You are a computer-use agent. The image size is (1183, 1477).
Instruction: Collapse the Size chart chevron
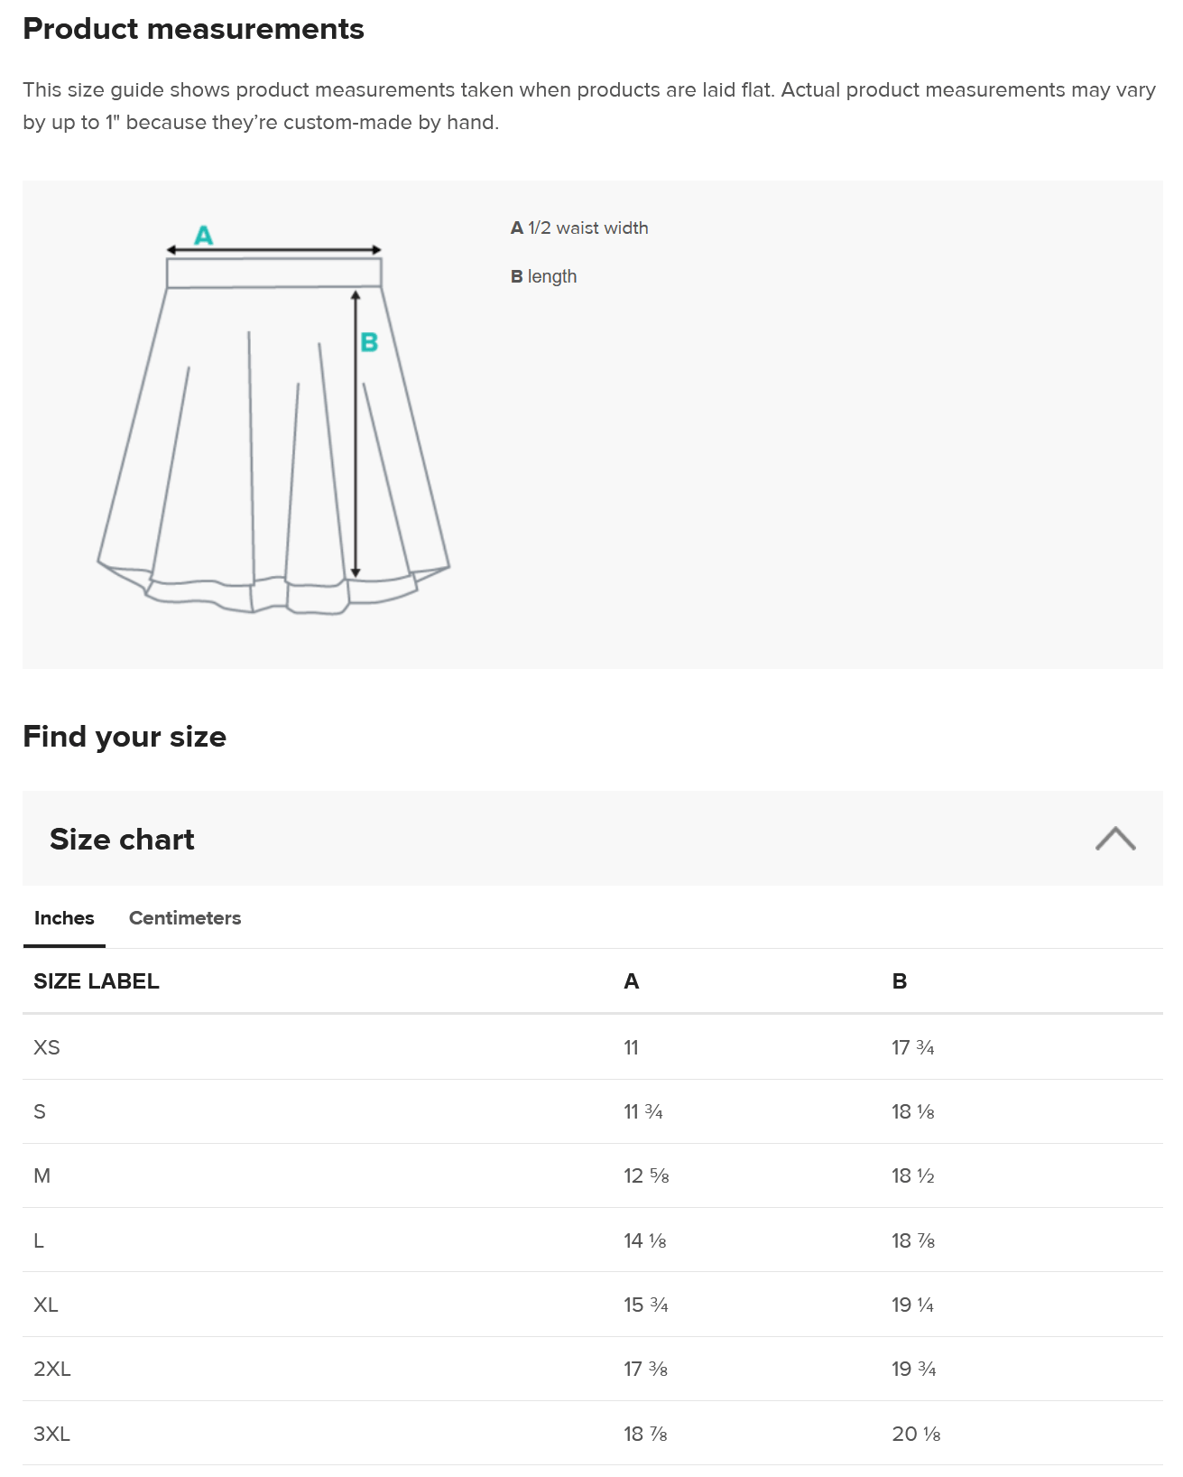tap(1115, 839)
